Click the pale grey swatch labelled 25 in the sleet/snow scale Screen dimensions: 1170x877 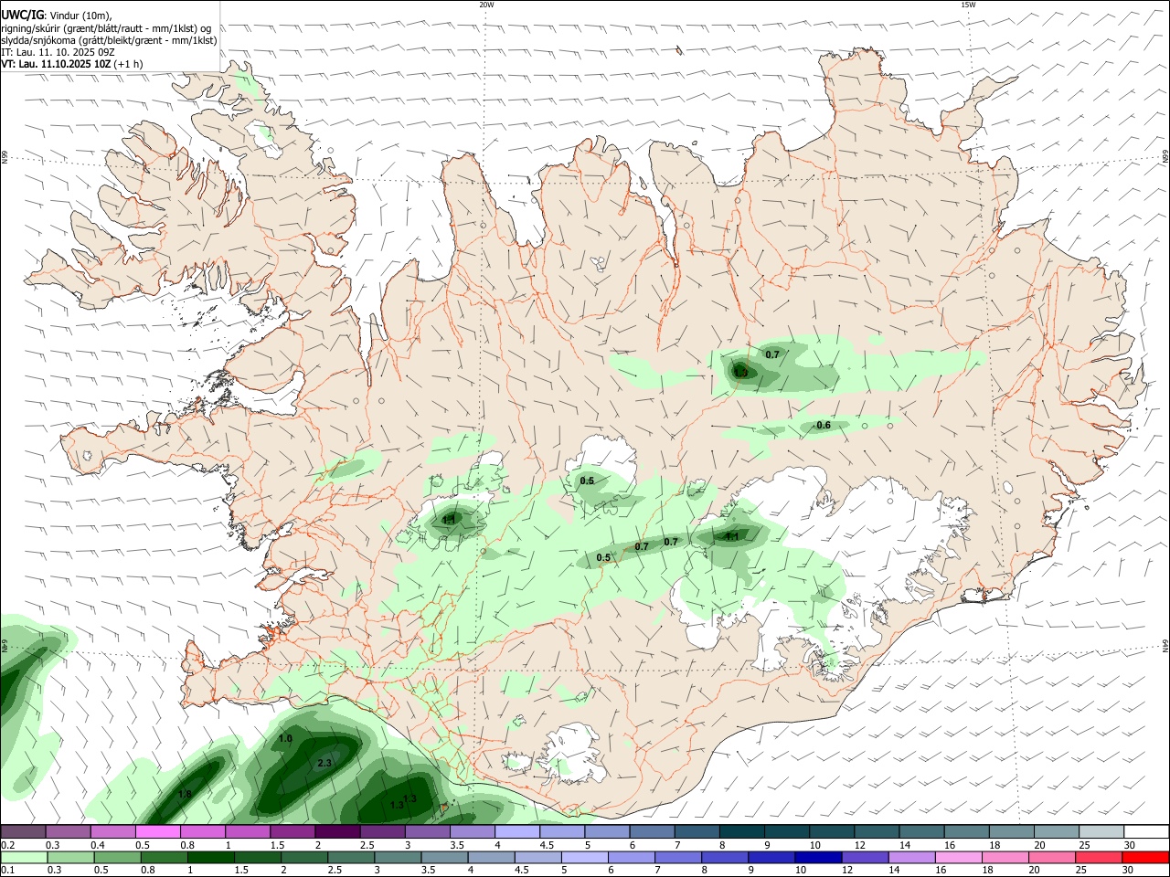[x=1101, y=831]
